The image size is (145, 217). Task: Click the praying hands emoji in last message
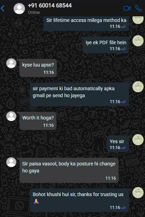point(36,201)
